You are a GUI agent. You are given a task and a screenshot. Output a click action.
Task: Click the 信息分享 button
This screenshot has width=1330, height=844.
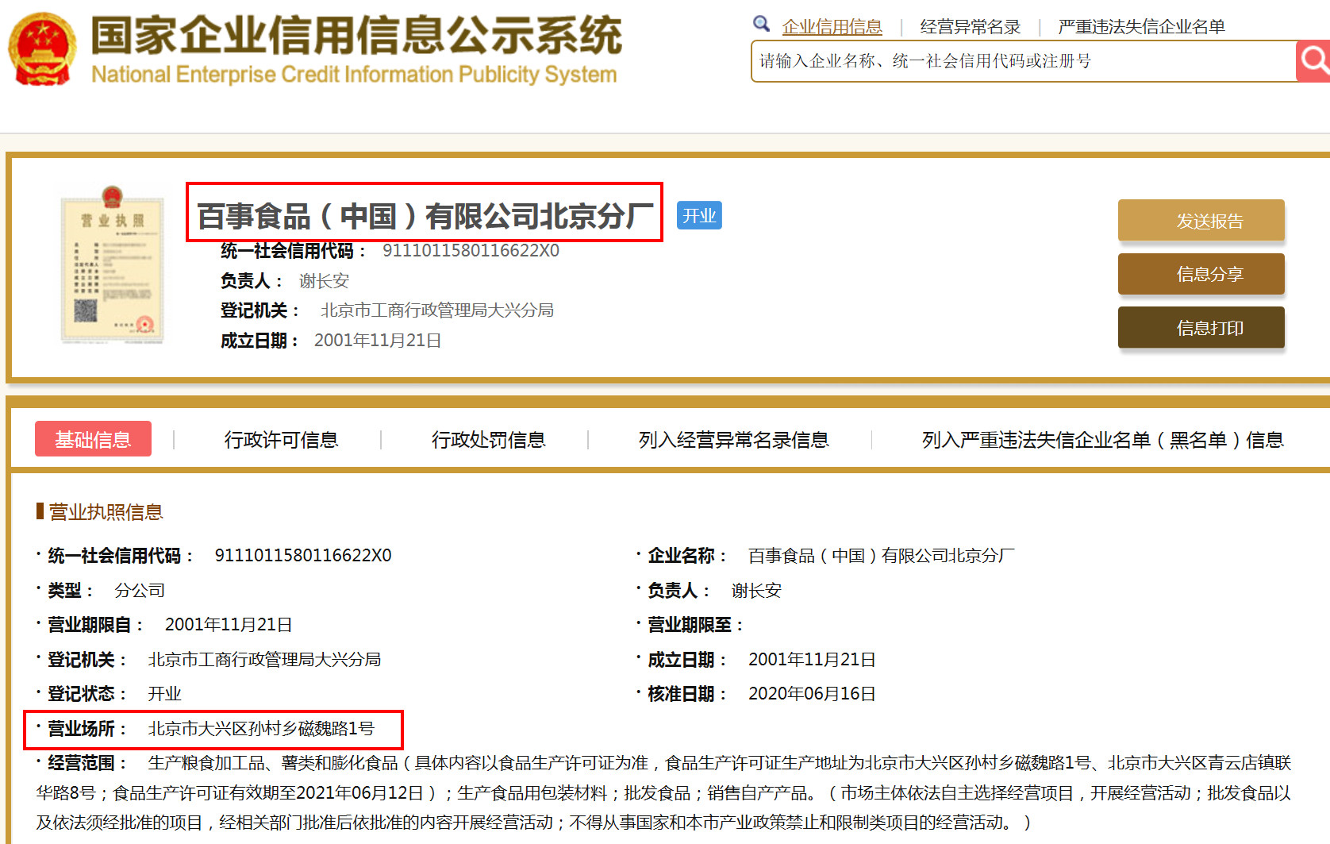point(1201,274)
